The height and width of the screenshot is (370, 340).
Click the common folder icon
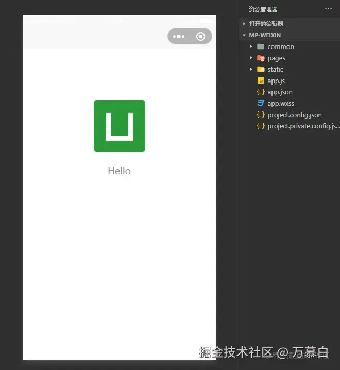click(x=261, y=46)
